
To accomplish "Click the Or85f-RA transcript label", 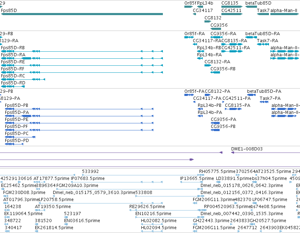I will 195,34.
